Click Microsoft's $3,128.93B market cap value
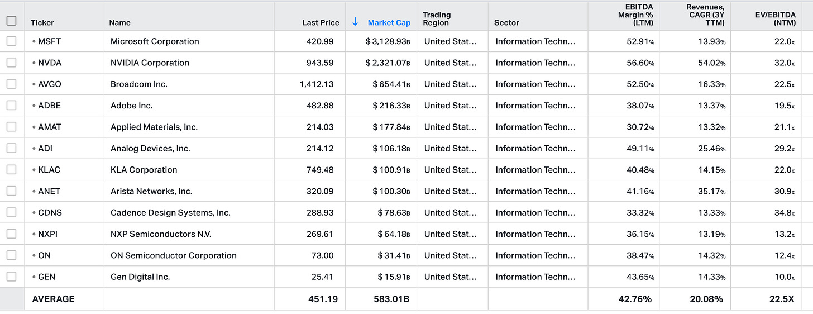Screen dimensions: 813x314 (388, 41)
